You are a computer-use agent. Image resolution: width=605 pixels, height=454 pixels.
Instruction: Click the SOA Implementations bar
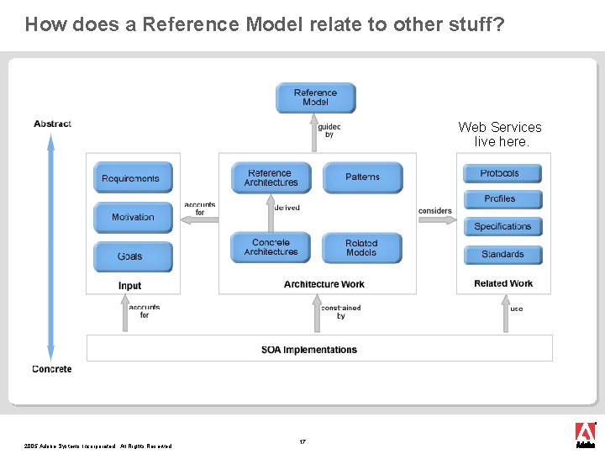[x=319, y=348]
